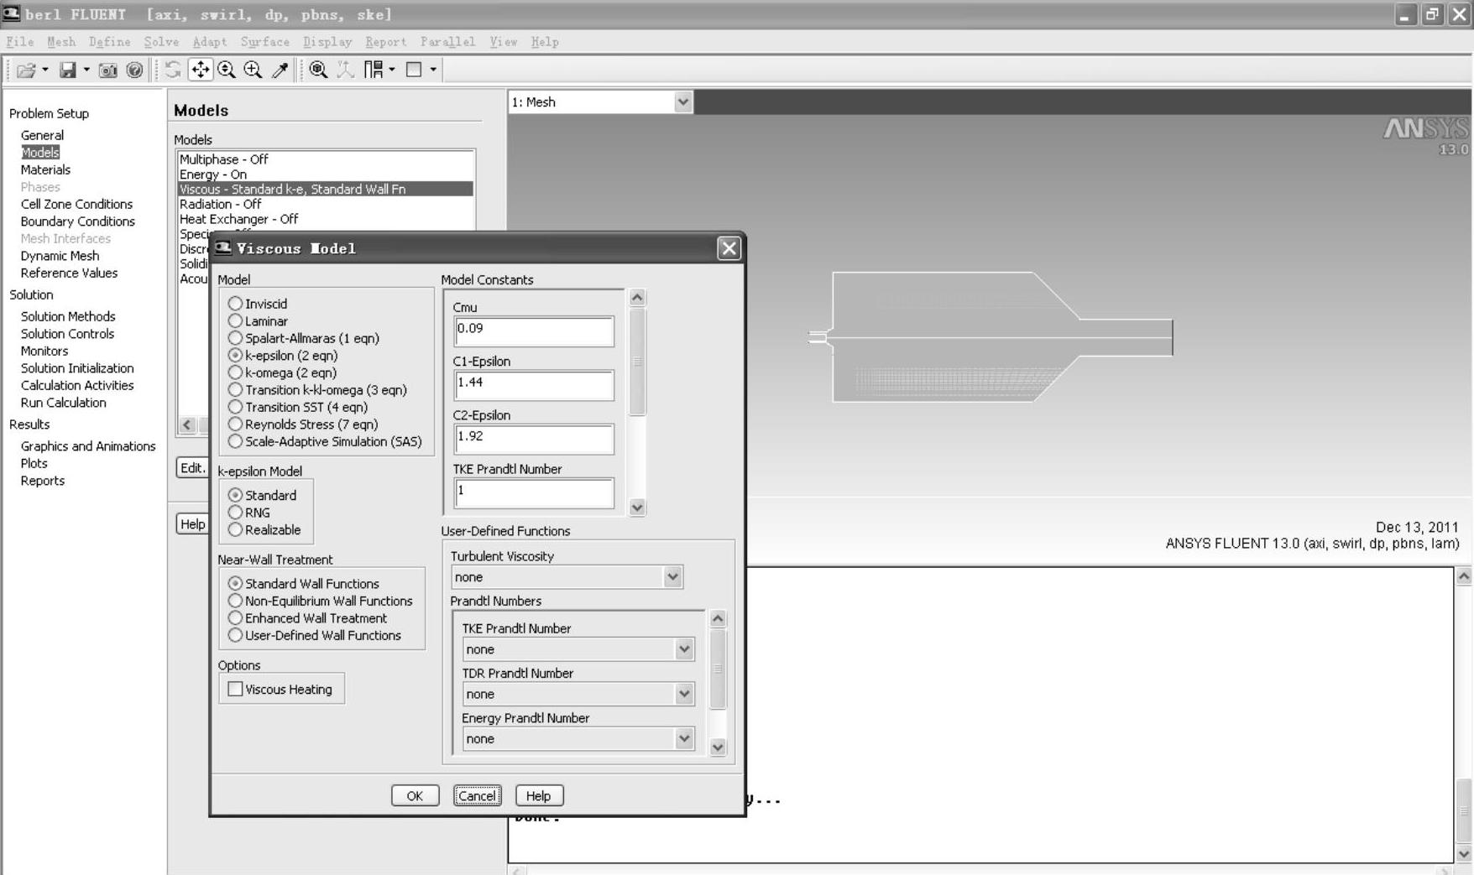Close the Viscous Model dialog
1474x875 pixels.
tap(729, 248)
